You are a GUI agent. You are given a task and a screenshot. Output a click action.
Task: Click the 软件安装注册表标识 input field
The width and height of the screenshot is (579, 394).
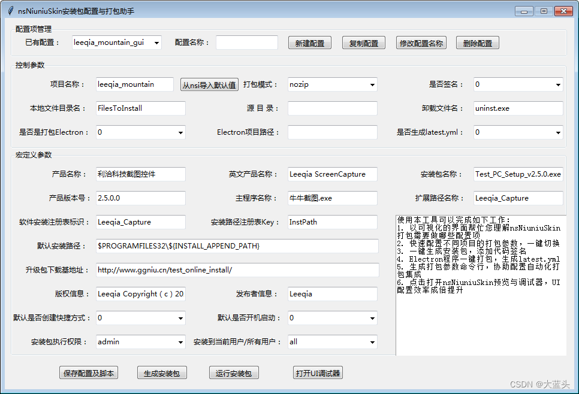click(x=141, y=222)
